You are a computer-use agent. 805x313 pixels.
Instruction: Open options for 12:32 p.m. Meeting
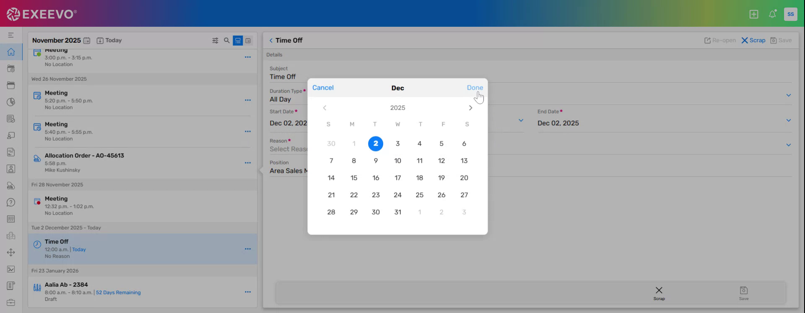point(248,206)
